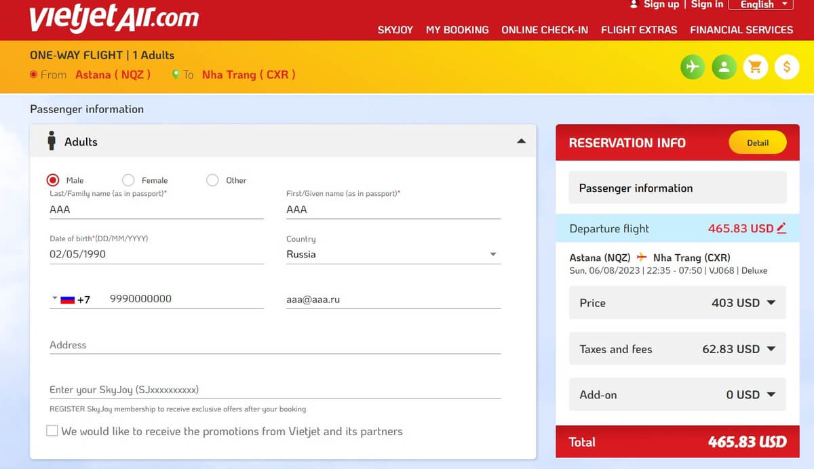Viewport: 814px width, 469px height.
Task: Open the FLIGHT EXTRAS menu
Action: [639, 30]
